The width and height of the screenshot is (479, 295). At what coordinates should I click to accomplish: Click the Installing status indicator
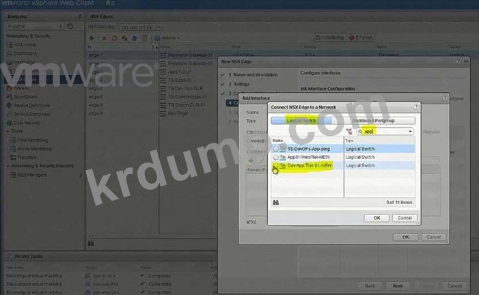click(329, 38)
